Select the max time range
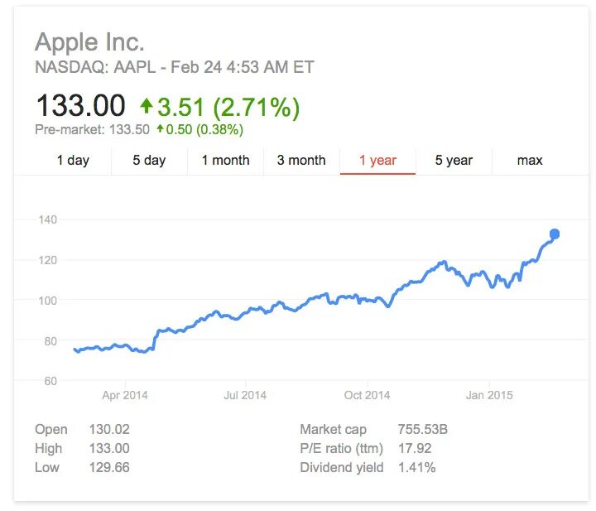Screen dimensions: 596x511 [530, 161]
